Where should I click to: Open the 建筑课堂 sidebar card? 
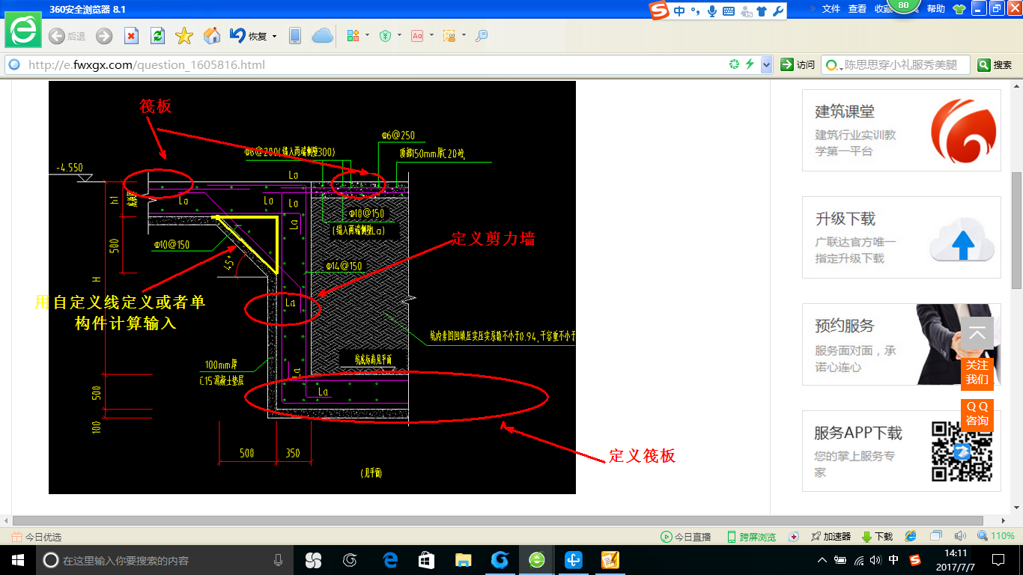tap(901, 130)
